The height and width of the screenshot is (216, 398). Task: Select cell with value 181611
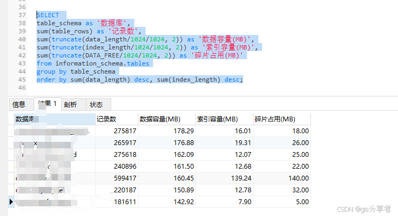[x=117, y=202]
